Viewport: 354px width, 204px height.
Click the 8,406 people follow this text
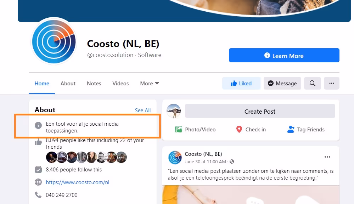coord(74,170)
